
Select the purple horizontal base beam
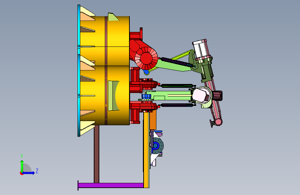(x=111, y=185)
